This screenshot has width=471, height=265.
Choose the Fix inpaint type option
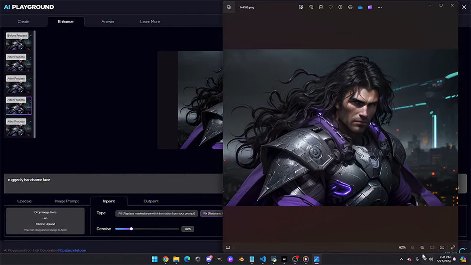[x=211, y=213]
